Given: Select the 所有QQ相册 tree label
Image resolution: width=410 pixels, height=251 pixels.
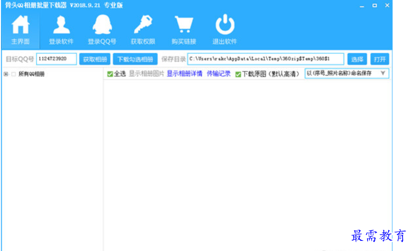Looking at the screenshot, I should coord(31,74).
